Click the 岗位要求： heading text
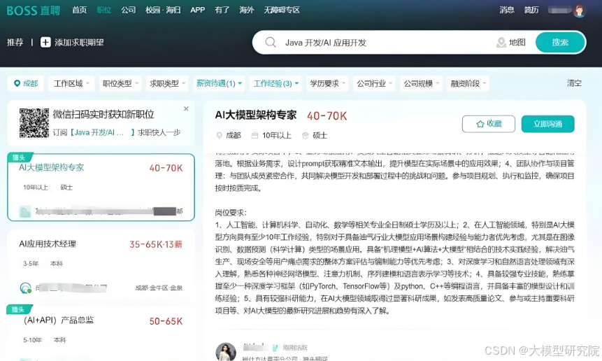The image size is (602, 361). point(231,213)
